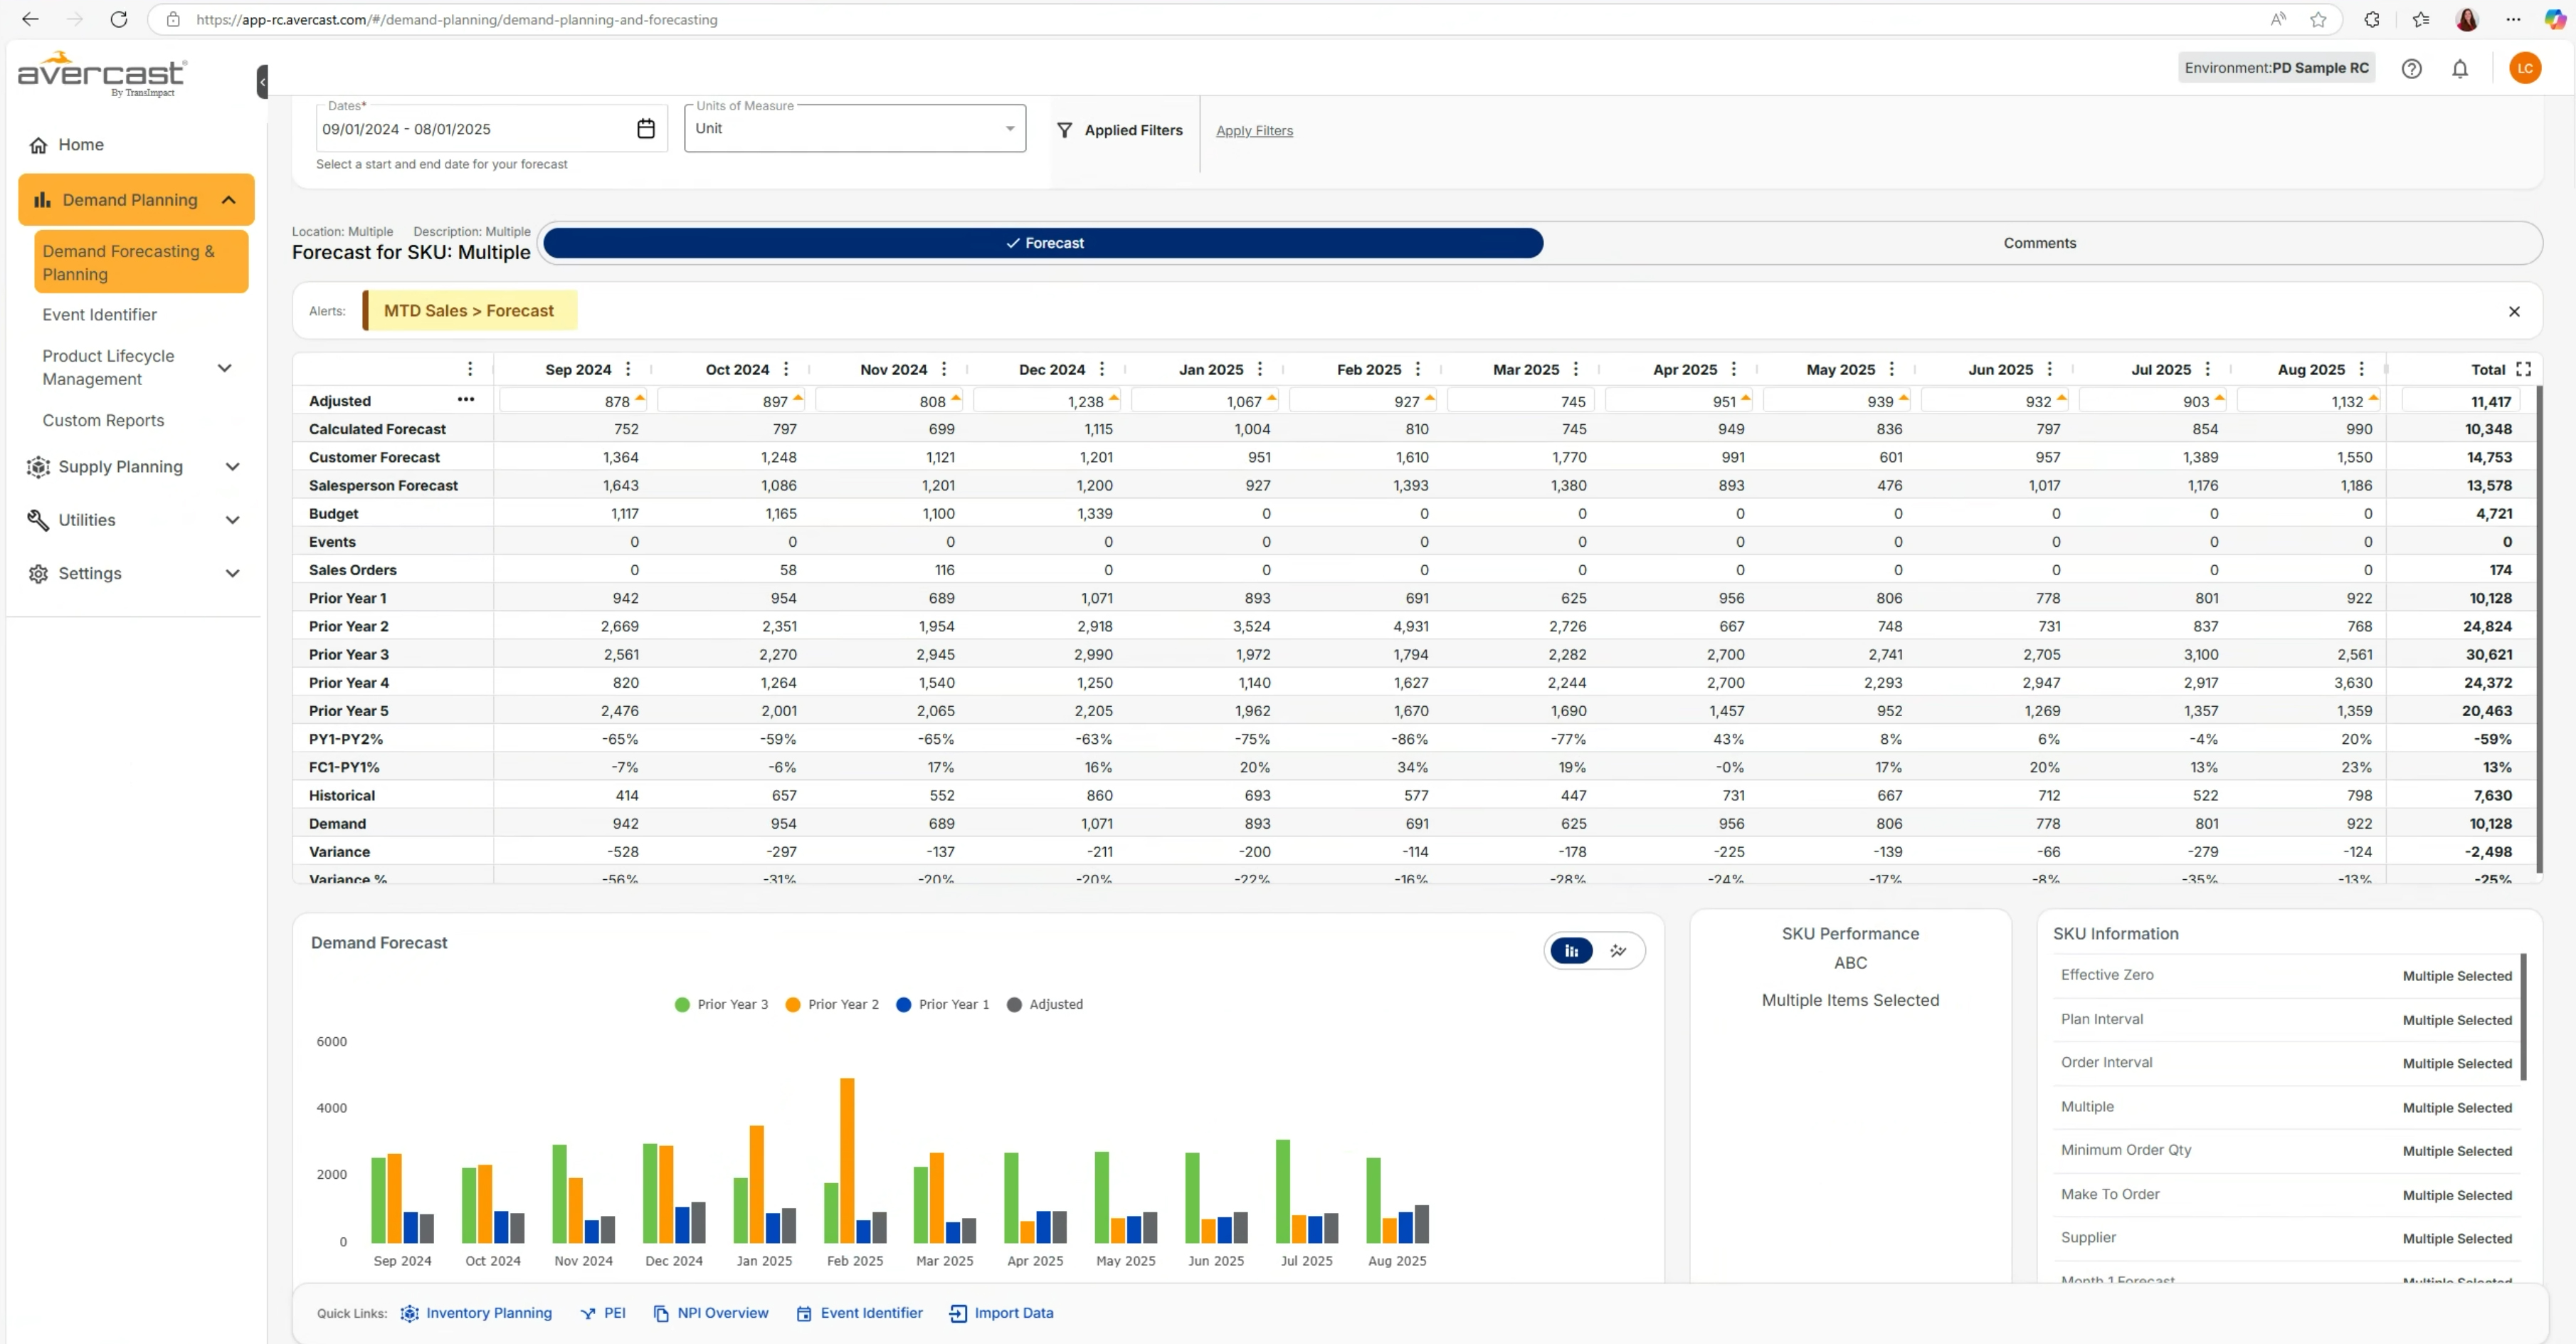Open the Adjusted row options menu
The image size is (2576, 1344).
tap(466, 400)
